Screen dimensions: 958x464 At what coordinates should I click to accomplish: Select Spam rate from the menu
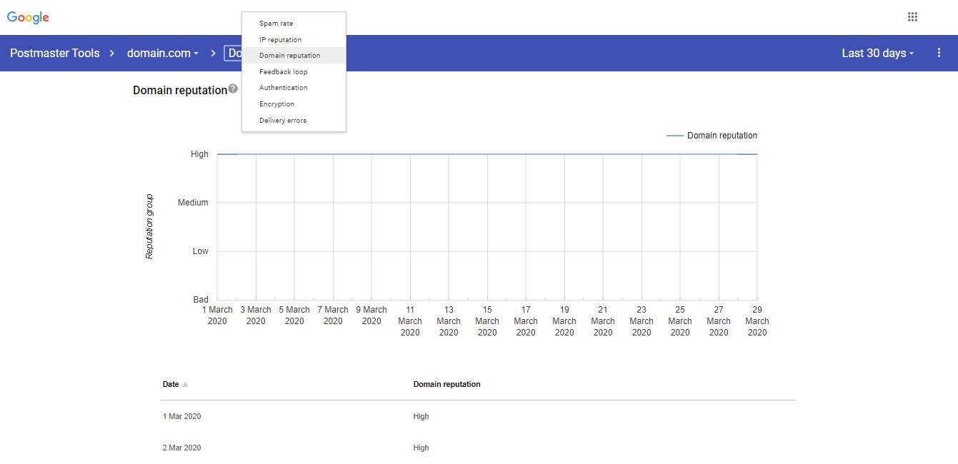pyautogui.click(x=276, y=24)
